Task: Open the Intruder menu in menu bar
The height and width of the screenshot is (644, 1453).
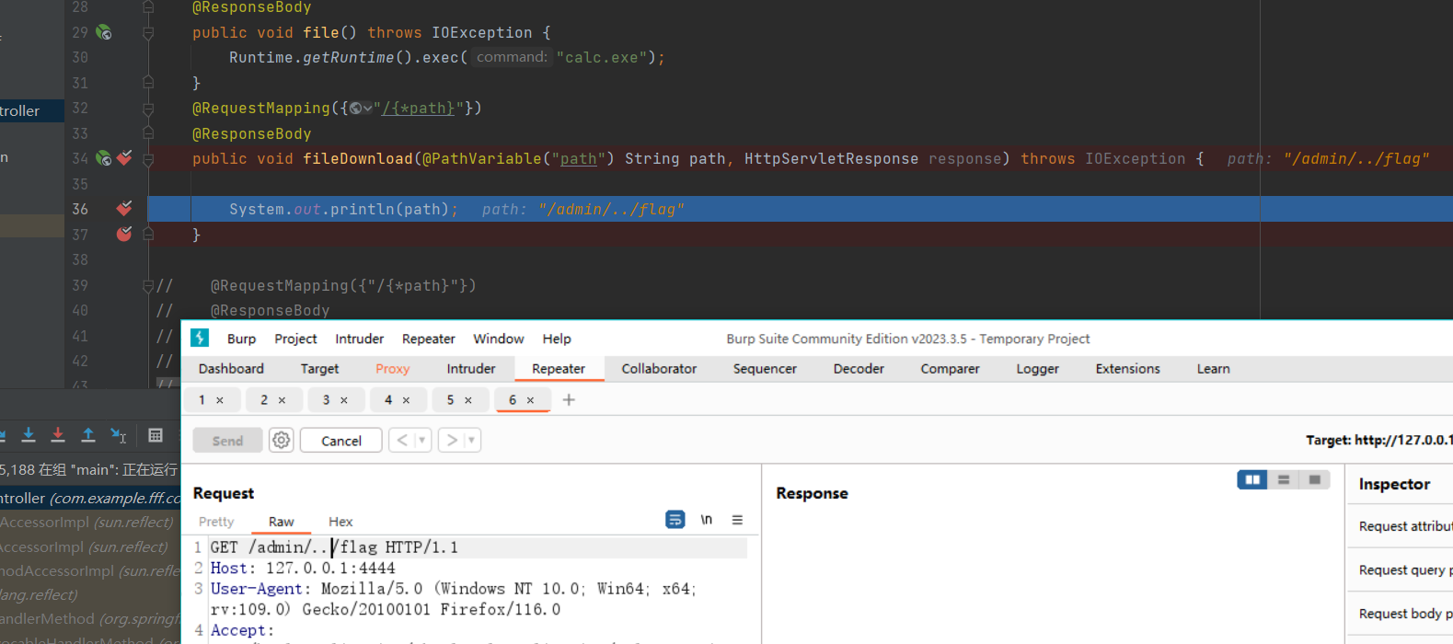Action: tap(359, 339)
